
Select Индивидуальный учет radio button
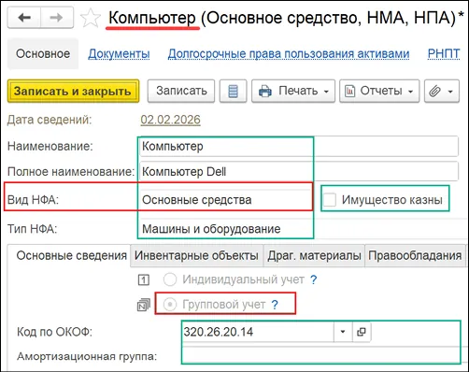[x=170, y=279]
